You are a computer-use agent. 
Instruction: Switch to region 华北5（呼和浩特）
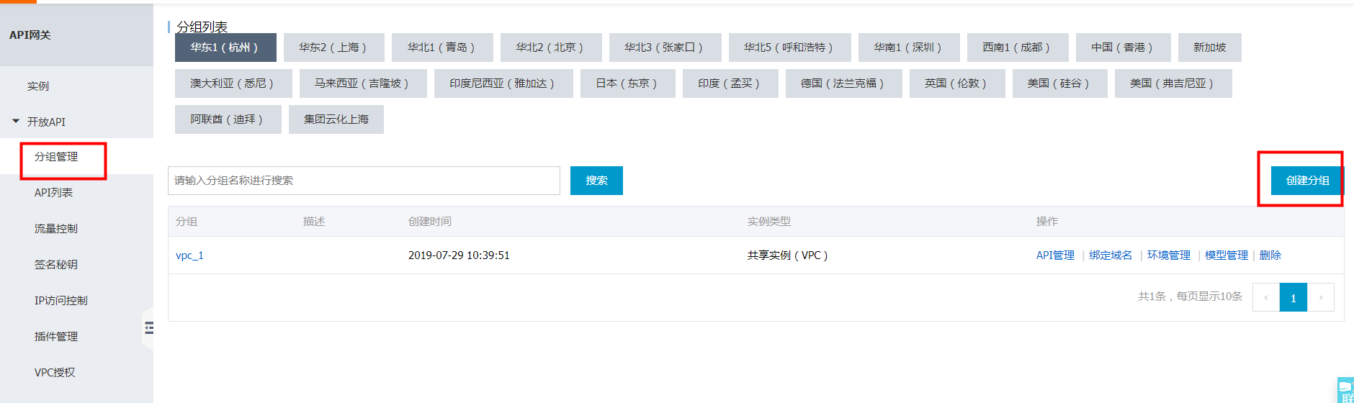tap(790, 47)
